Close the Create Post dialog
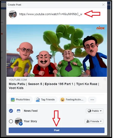 click(103, 5)
